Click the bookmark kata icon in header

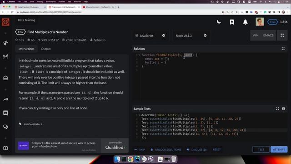click(232, 22)
